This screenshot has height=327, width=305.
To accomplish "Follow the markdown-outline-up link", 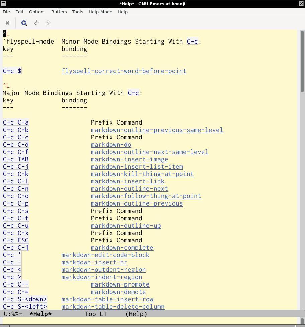I will point(126,226).
